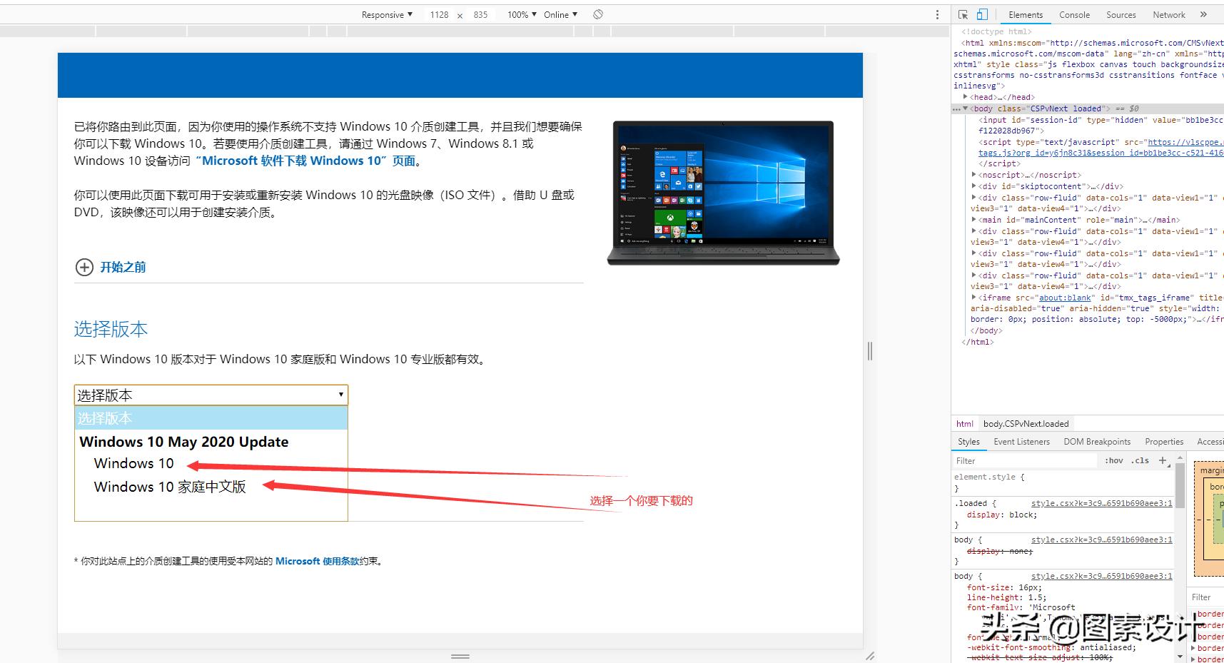This screenshot has height=663, width=1224.
Task: Open the Properties tab
Action: pyautogui.click(x=1164, y=442)
